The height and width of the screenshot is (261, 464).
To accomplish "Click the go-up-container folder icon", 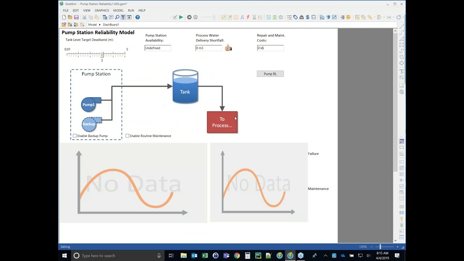I will click(x=69, y=25).
